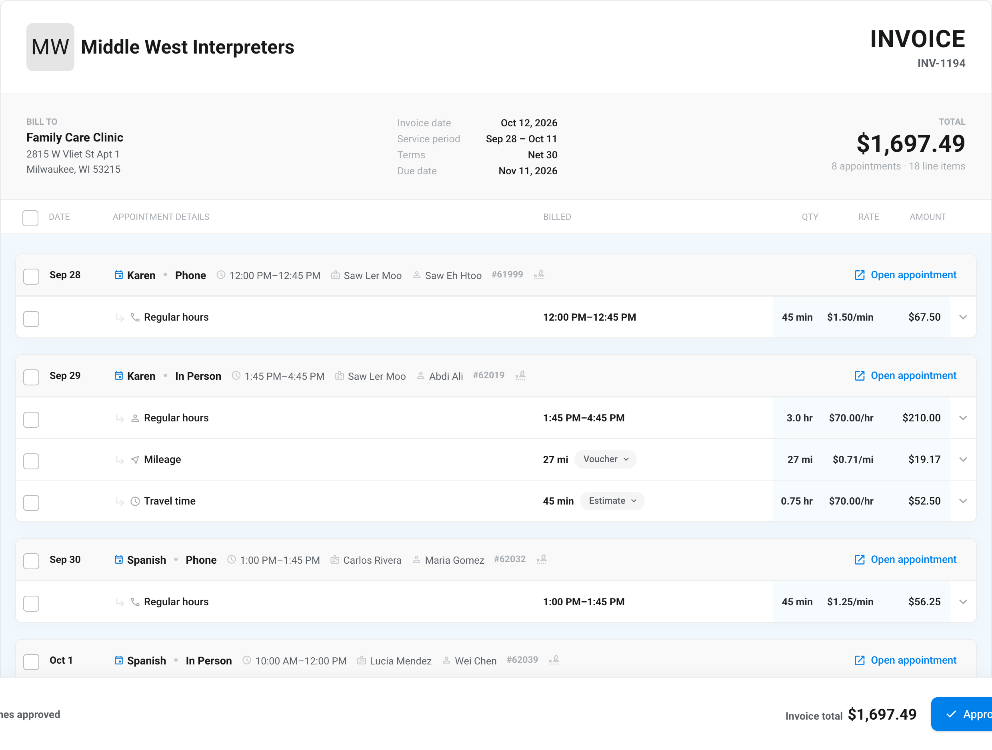The height and width of the screenshot is (750, 992).
Task: Click the INV-1194 invoice number
Action: [941, 64]
